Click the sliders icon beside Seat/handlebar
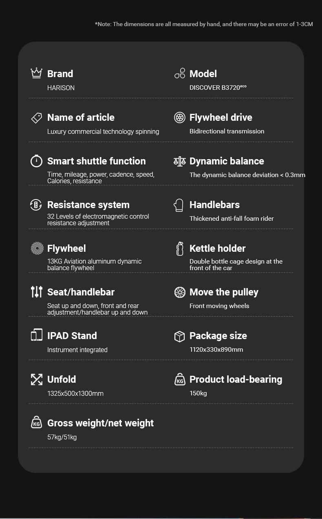Image resolution: width=322 pixels, height=519 pixels. pyautogui.click(x=37, y=292)
